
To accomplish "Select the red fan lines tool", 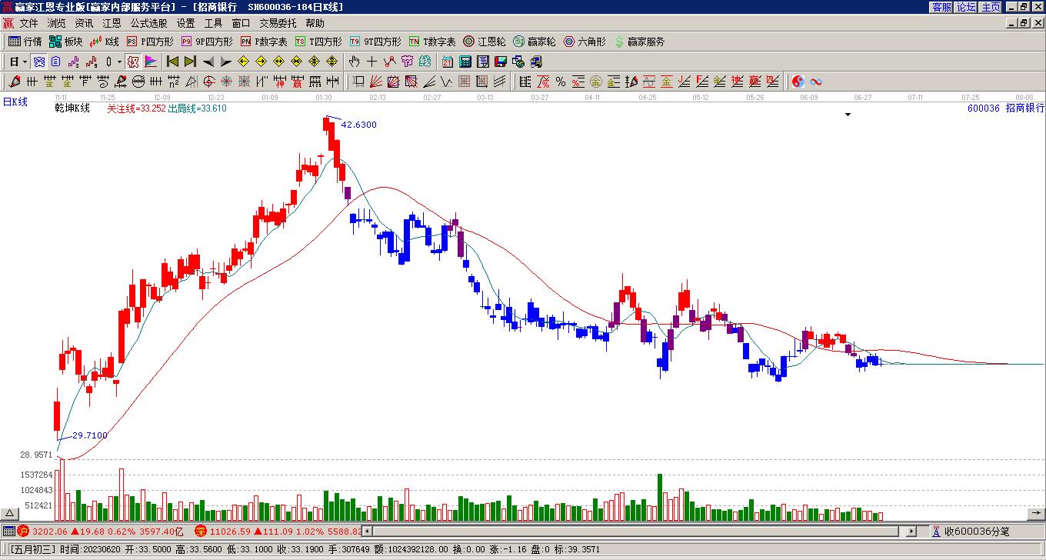I will (376, 82).
